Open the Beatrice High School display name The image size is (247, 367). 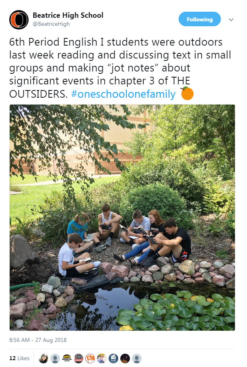(68, 15)
